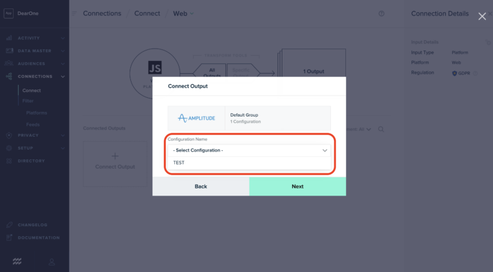Click the Audiences sidebar icon
The width and height of the screenshot is (493, 272).
(x=9, y=63)
